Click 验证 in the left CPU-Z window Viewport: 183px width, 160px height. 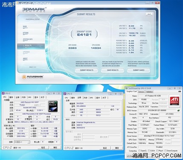pos(43,148)
